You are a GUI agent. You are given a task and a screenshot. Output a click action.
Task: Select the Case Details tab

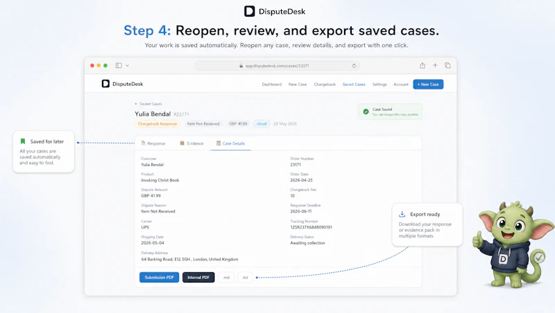tap(231, 143)
